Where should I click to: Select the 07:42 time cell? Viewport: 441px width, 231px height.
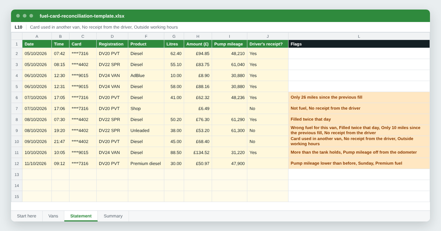60,54
